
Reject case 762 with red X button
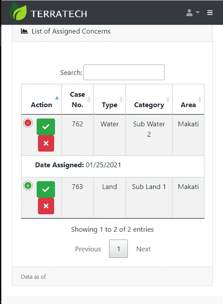click(46, 143)
